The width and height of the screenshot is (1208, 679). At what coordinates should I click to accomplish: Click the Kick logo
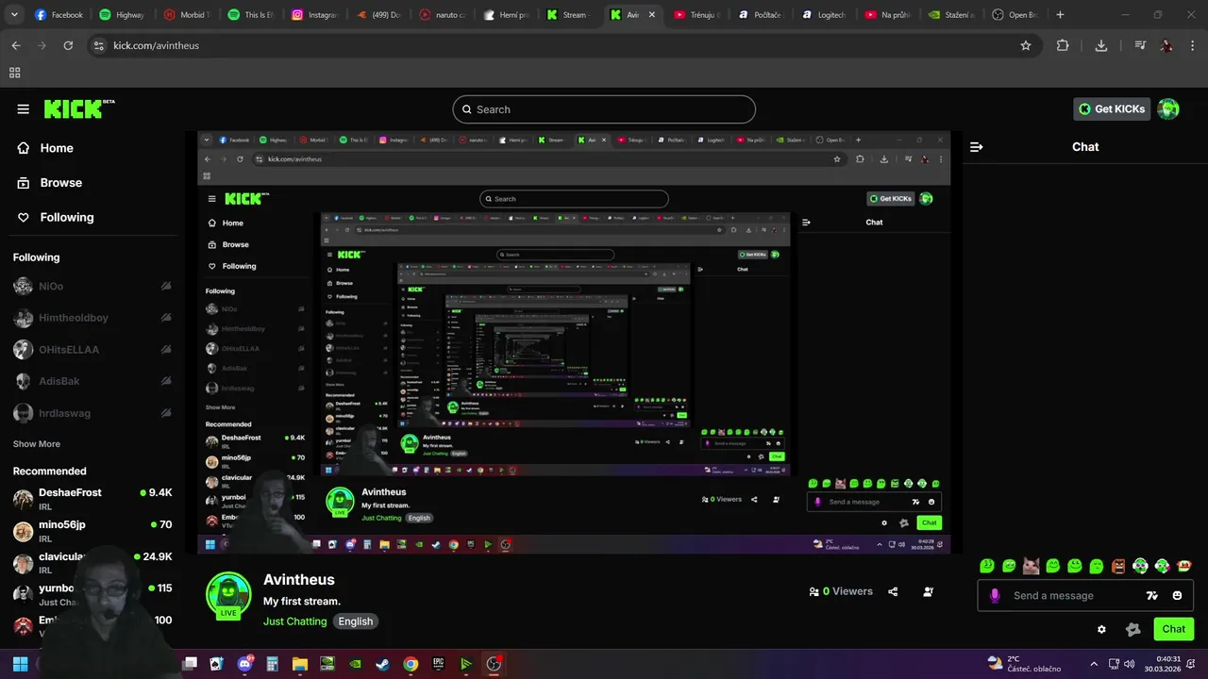(79, 108)
